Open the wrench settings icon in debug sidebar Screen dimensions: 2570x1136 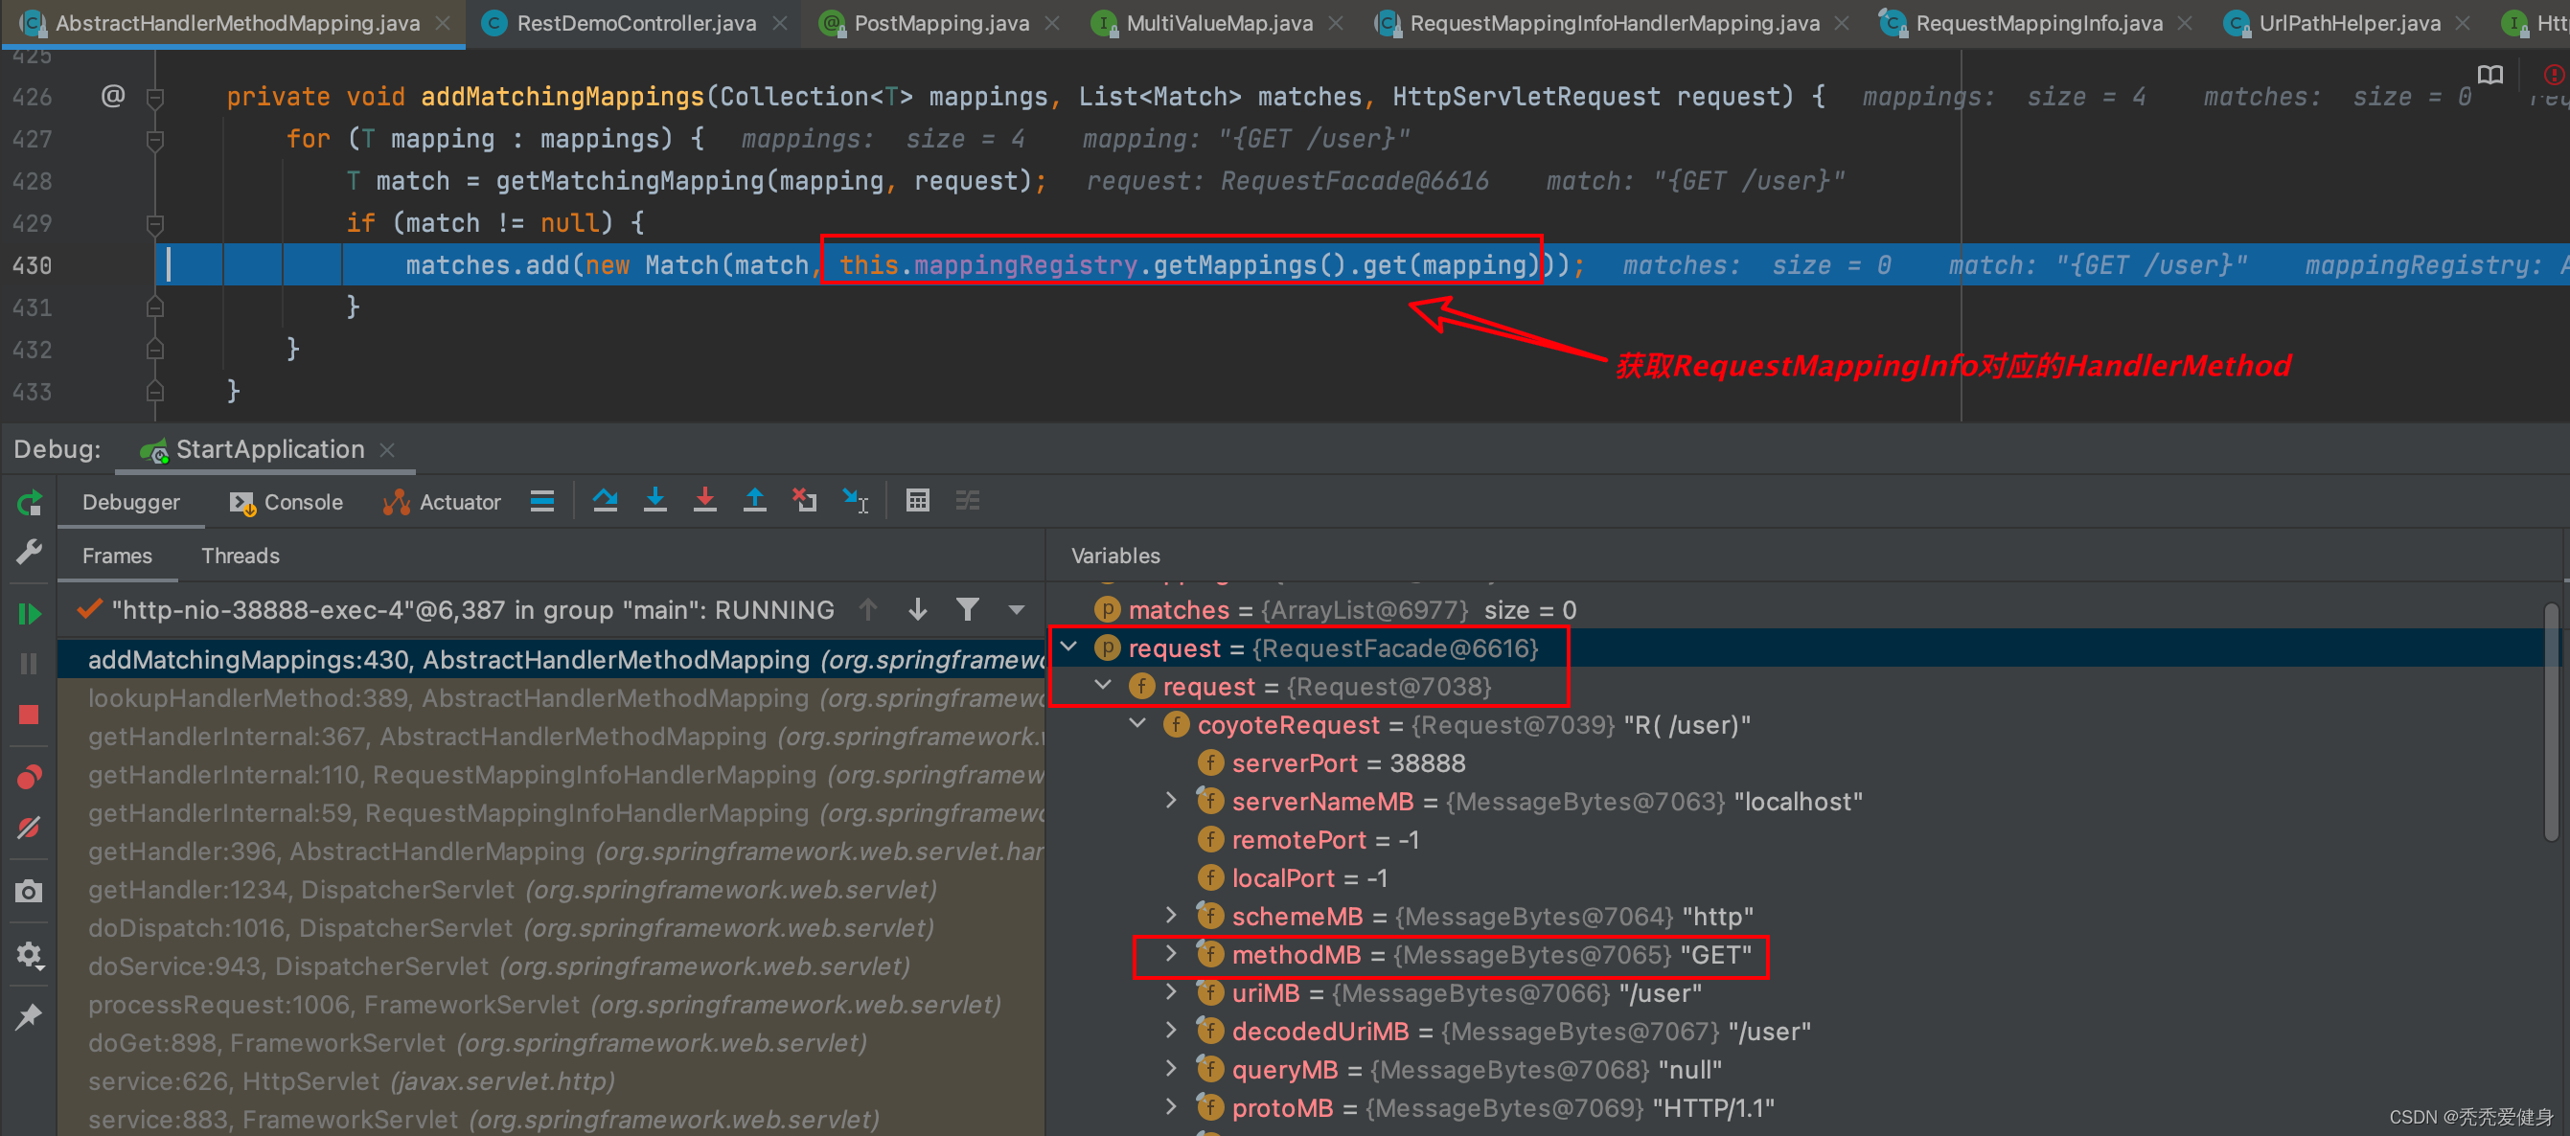coord(29,552)
